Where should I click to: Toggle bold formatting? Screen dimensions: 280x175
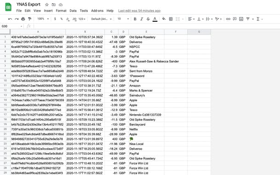point(135,19)
